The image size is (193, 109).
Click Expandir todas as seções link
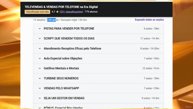point(149,20)
